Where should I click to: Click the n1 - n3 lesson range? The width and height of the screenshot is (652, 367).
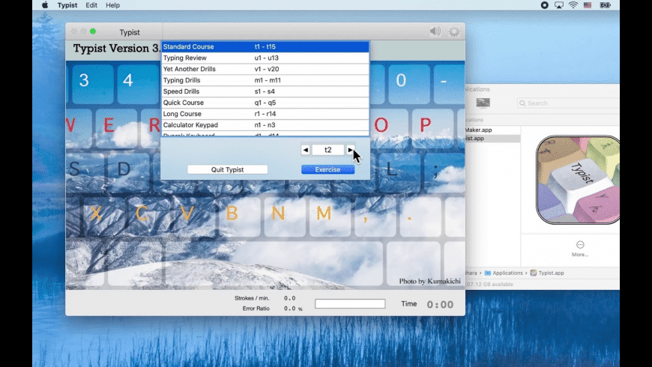point(265,125)
